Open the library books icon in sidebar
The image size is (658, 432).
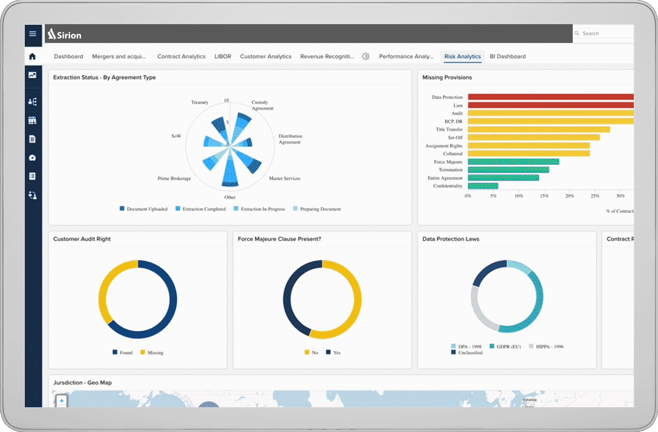(x=33, y=120)
